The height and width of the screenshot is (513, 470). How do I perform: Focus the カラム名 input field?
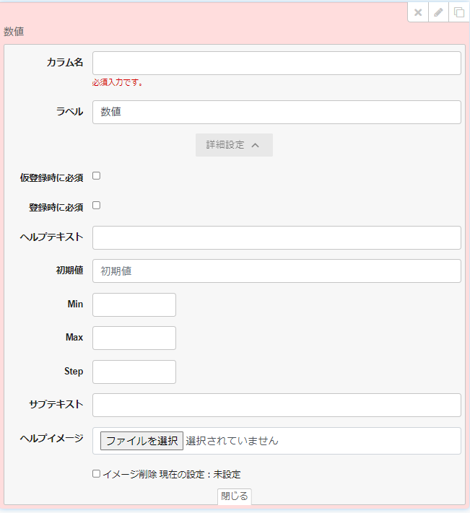tap(277, 63)
